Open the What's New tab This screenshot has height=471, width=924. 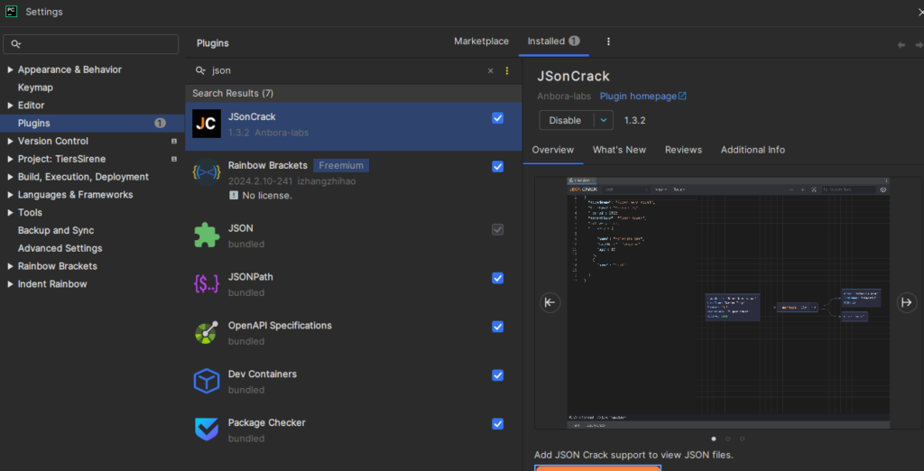click(x=619, y=150)
